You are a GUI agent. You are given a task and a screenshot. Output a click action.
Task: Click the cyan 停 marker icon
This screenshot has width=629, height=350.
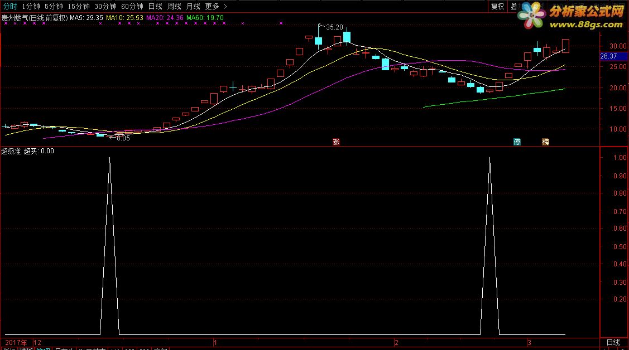pyautogui.click(x=517, y=142)
